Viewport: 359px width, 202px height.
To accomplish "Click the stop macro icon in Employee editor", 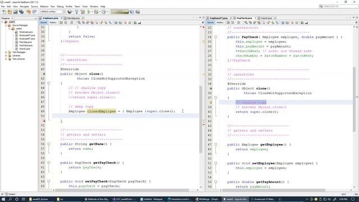I will [x=130, y=22].
